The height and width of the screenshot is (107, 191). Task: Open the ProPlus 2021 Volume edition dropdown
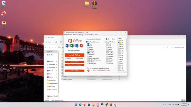click(96, 42)
